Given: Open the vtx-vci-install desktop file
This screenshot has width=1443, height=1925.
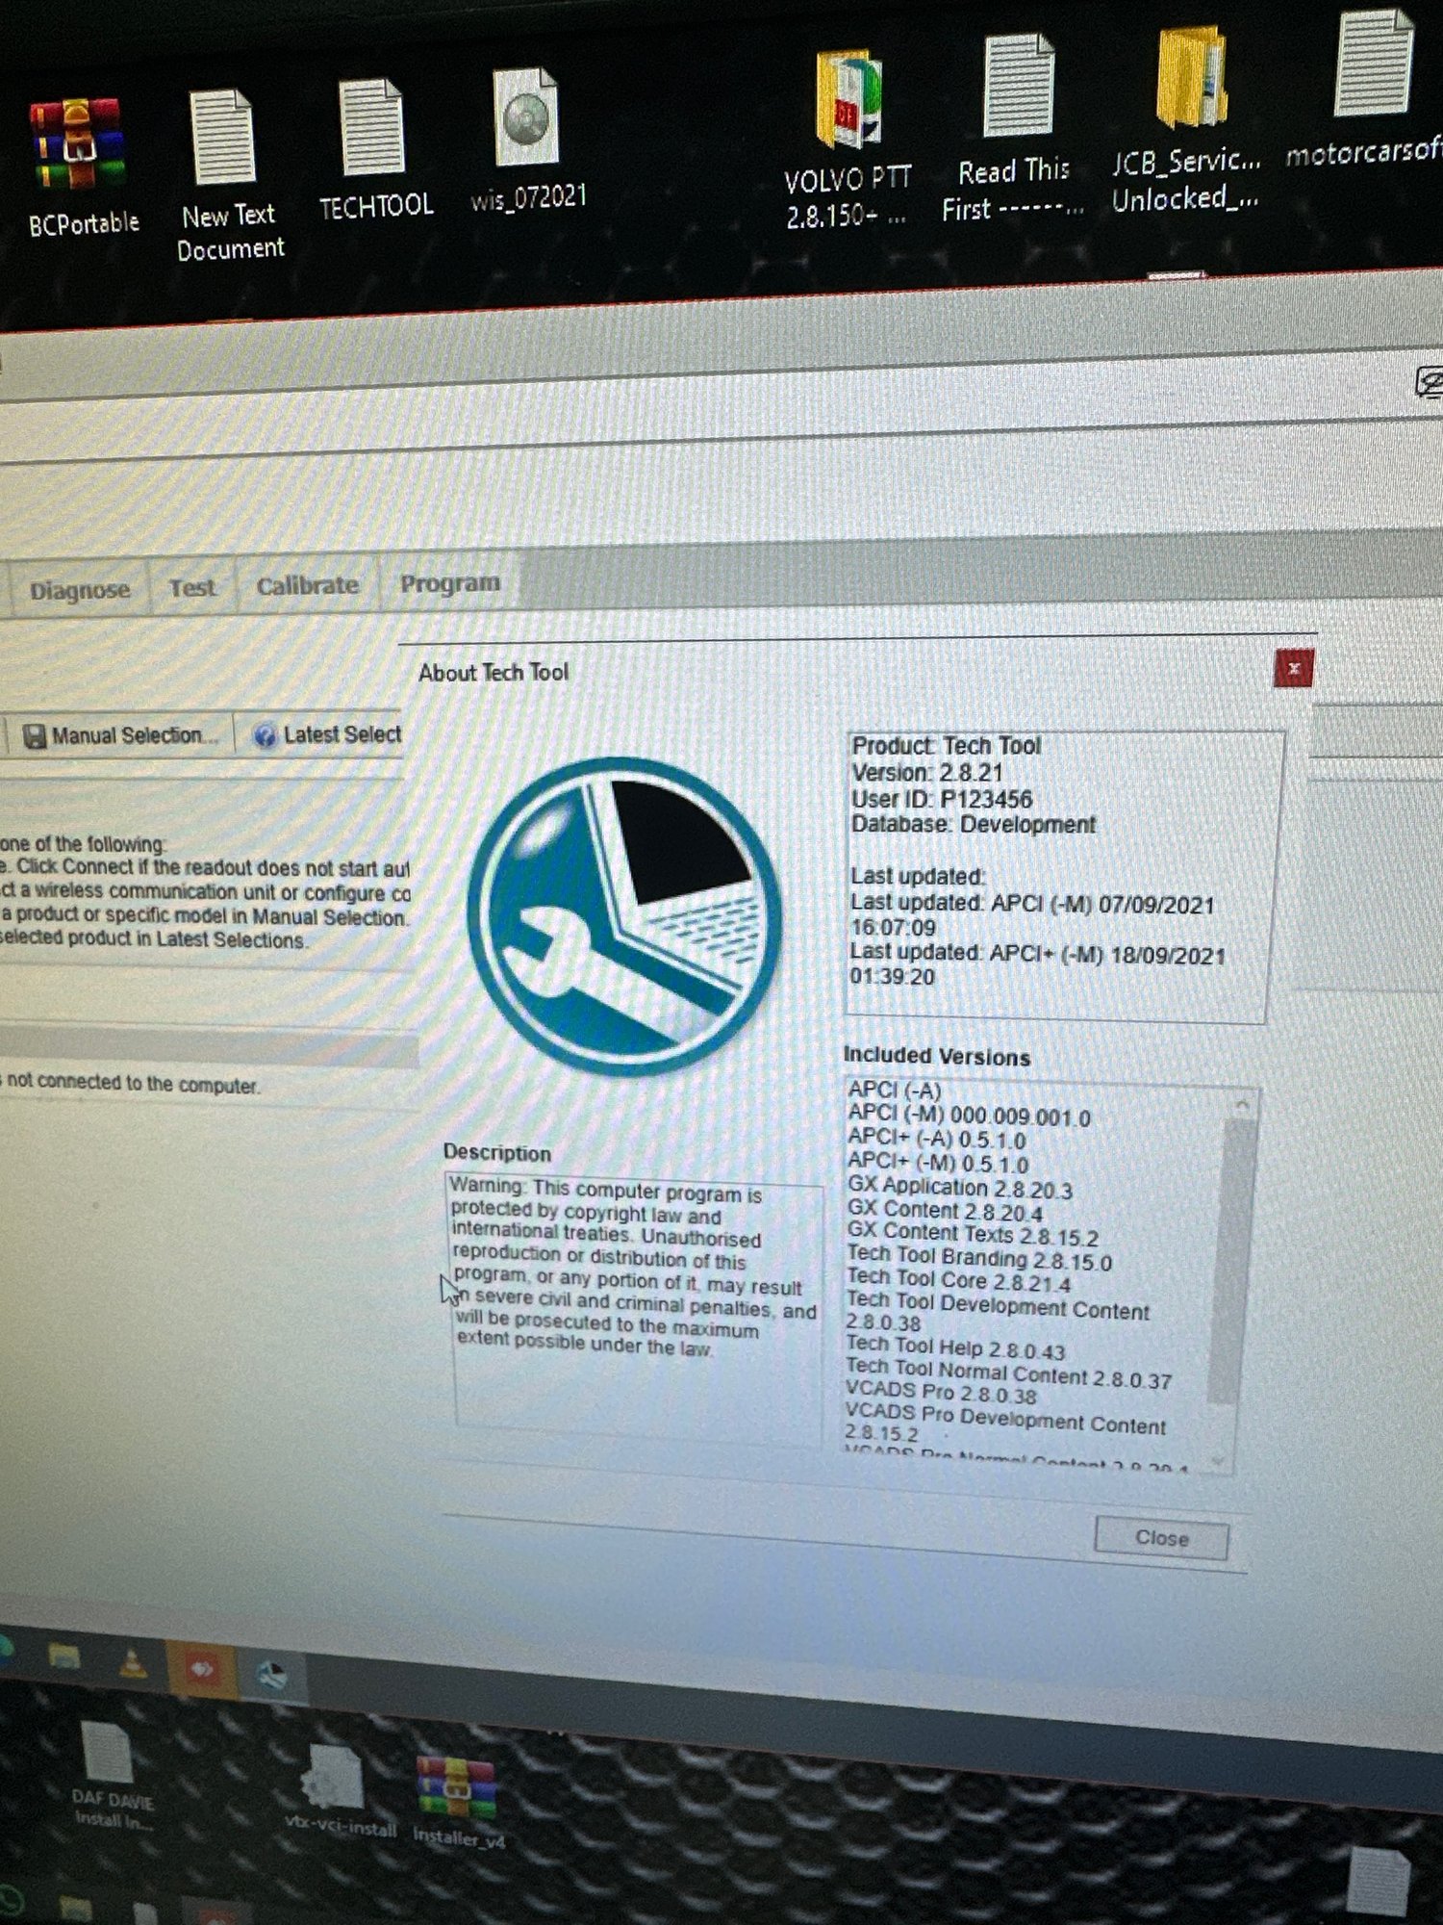Looking at the screenshot, I should (x=341, y=1792).
